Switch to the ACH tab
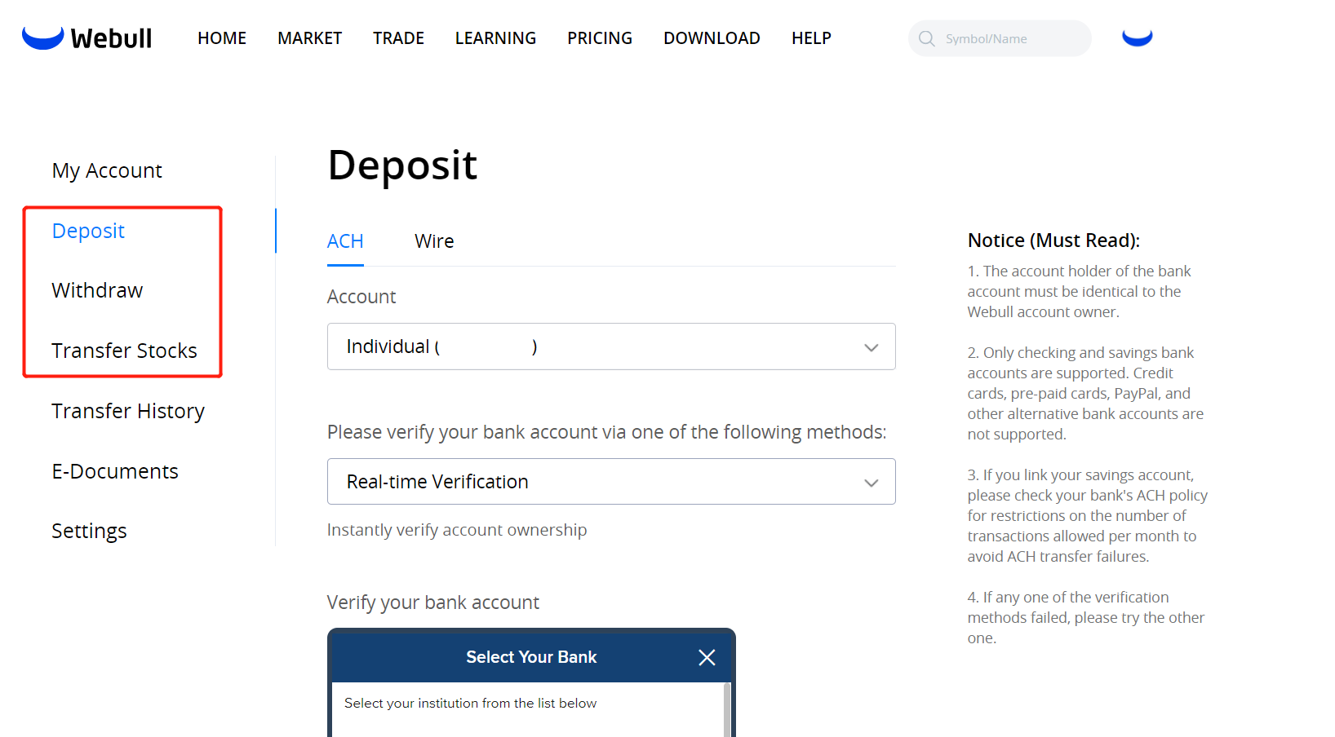 pos(345,241)
